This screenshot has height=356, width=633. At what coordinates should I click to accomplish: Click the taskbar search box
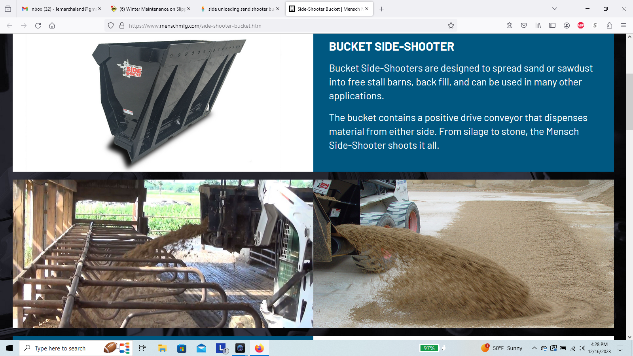point(76,348)
